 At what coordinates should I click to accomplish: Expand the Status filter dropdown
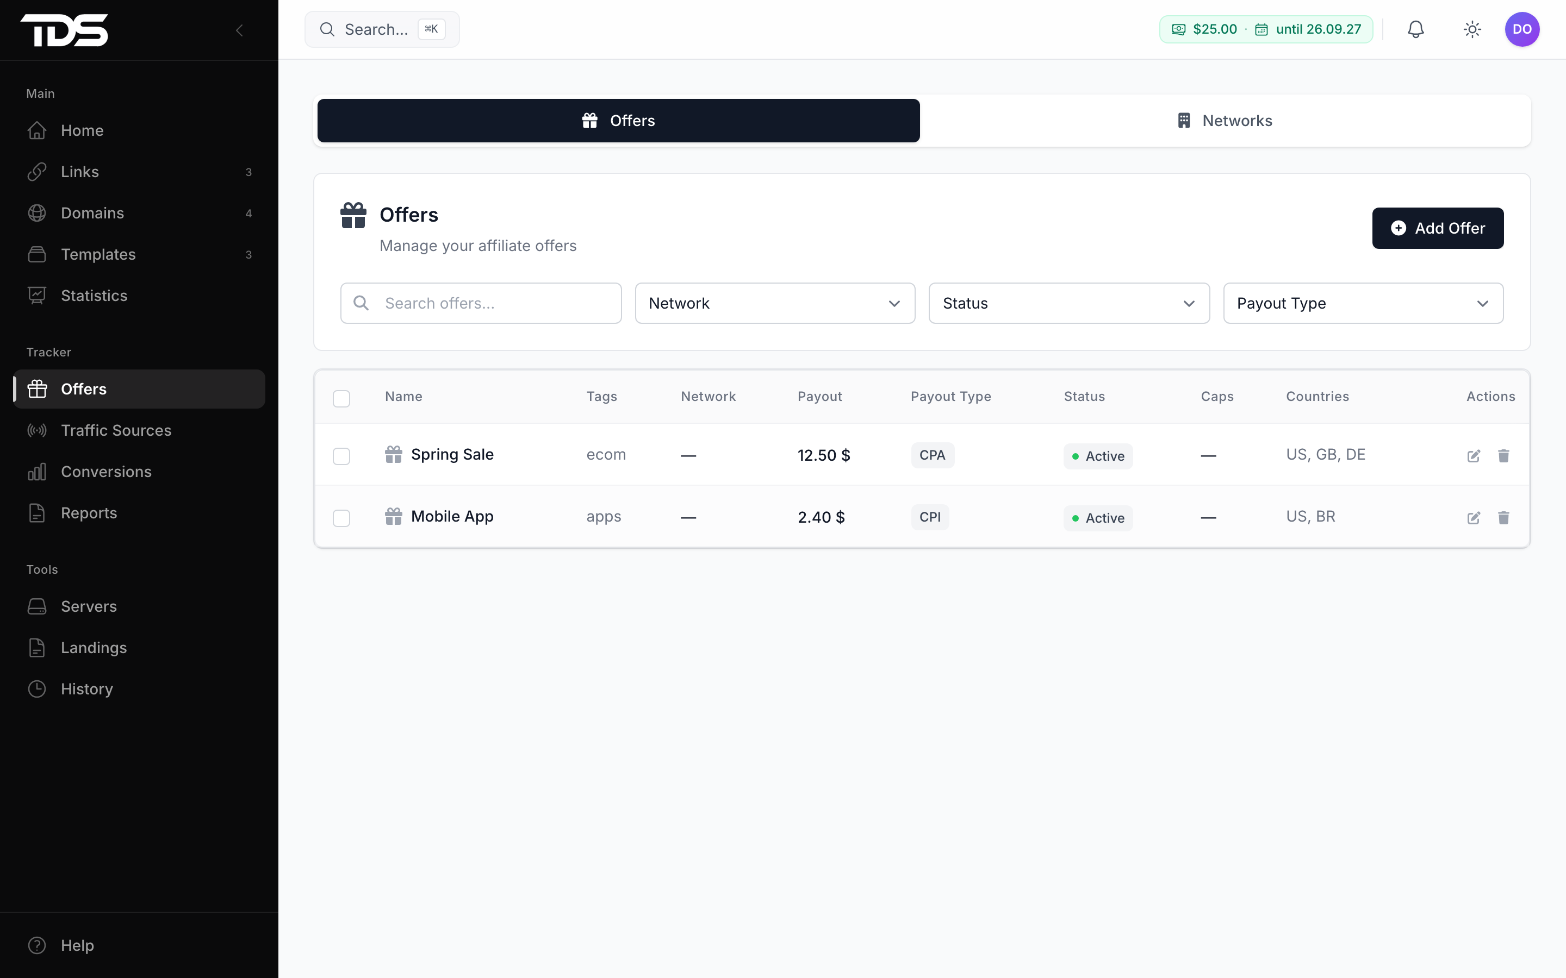click(x=1069, y=303)
